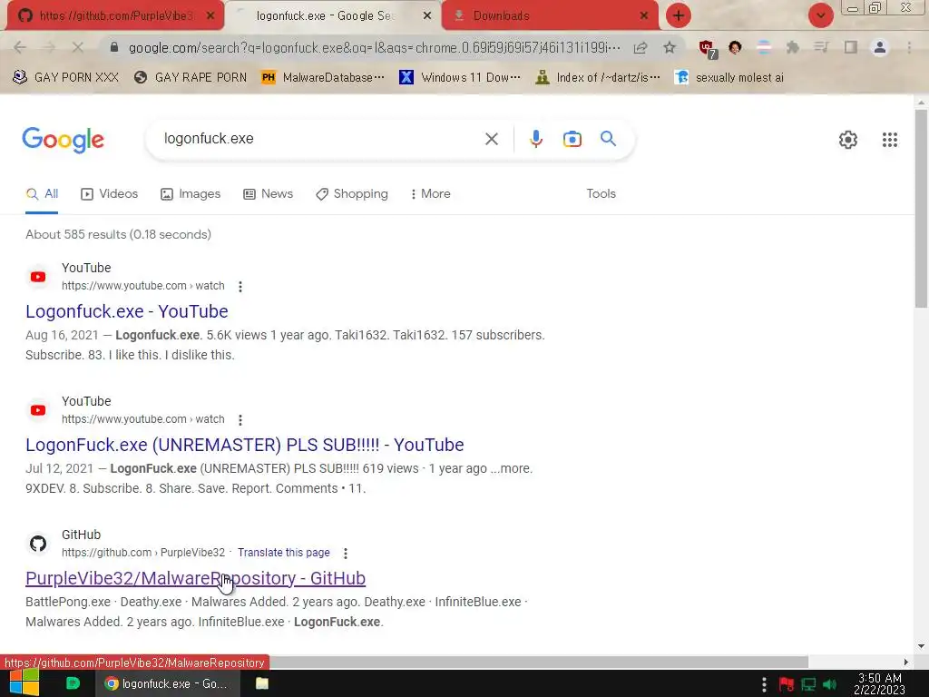Open the Windows 11 Dow… bookmark
Screen dimensions: 929x697
(460, 78)
